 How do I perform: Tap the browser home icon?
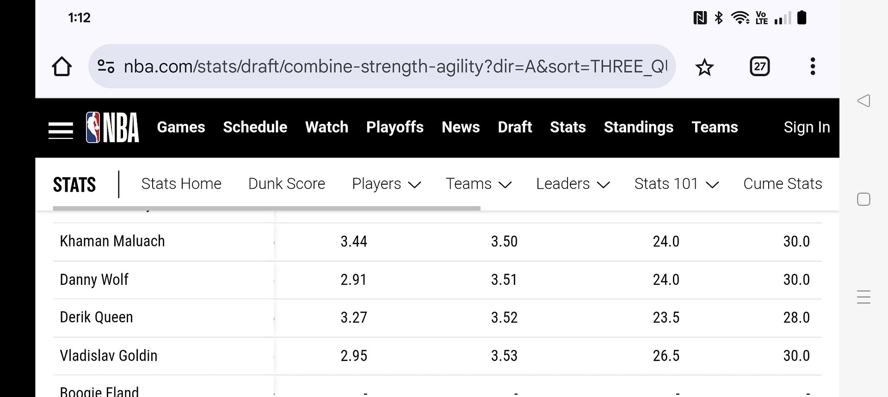pyautogui.click(x=62, y=66)
